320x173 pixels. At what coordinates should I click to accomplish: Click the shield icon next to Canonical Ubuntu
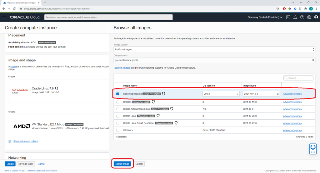(163, 94)
